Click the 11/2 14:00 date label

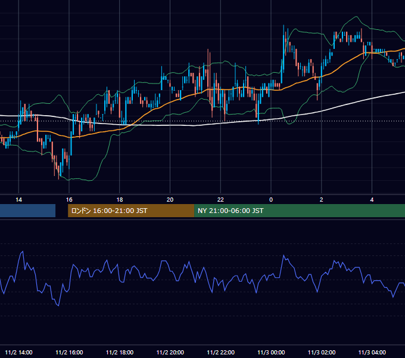click(x=18, y=352)
